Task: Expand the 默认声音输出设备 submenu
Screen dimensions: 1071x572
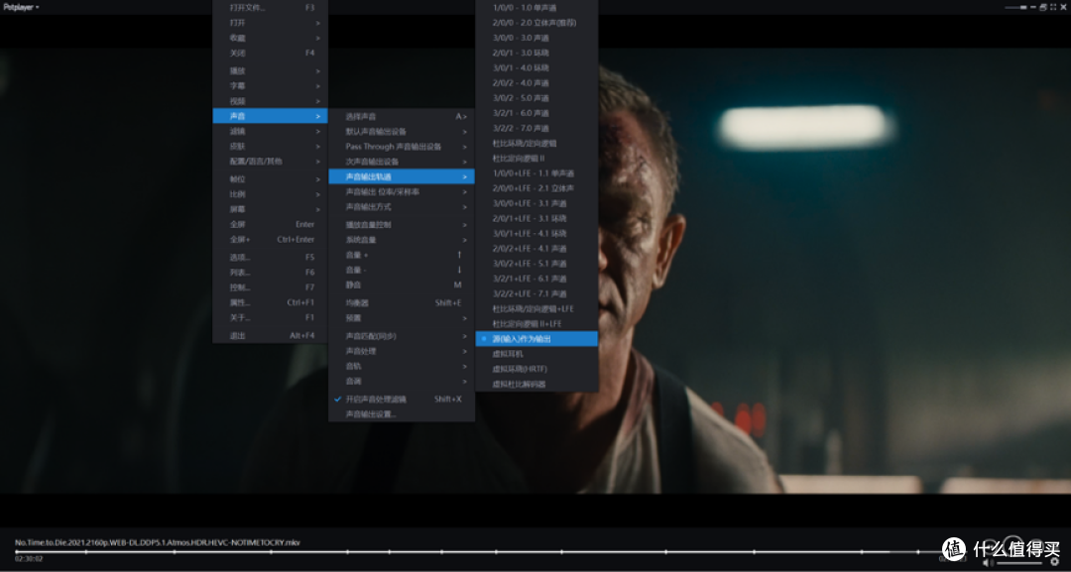Action: 401,131
